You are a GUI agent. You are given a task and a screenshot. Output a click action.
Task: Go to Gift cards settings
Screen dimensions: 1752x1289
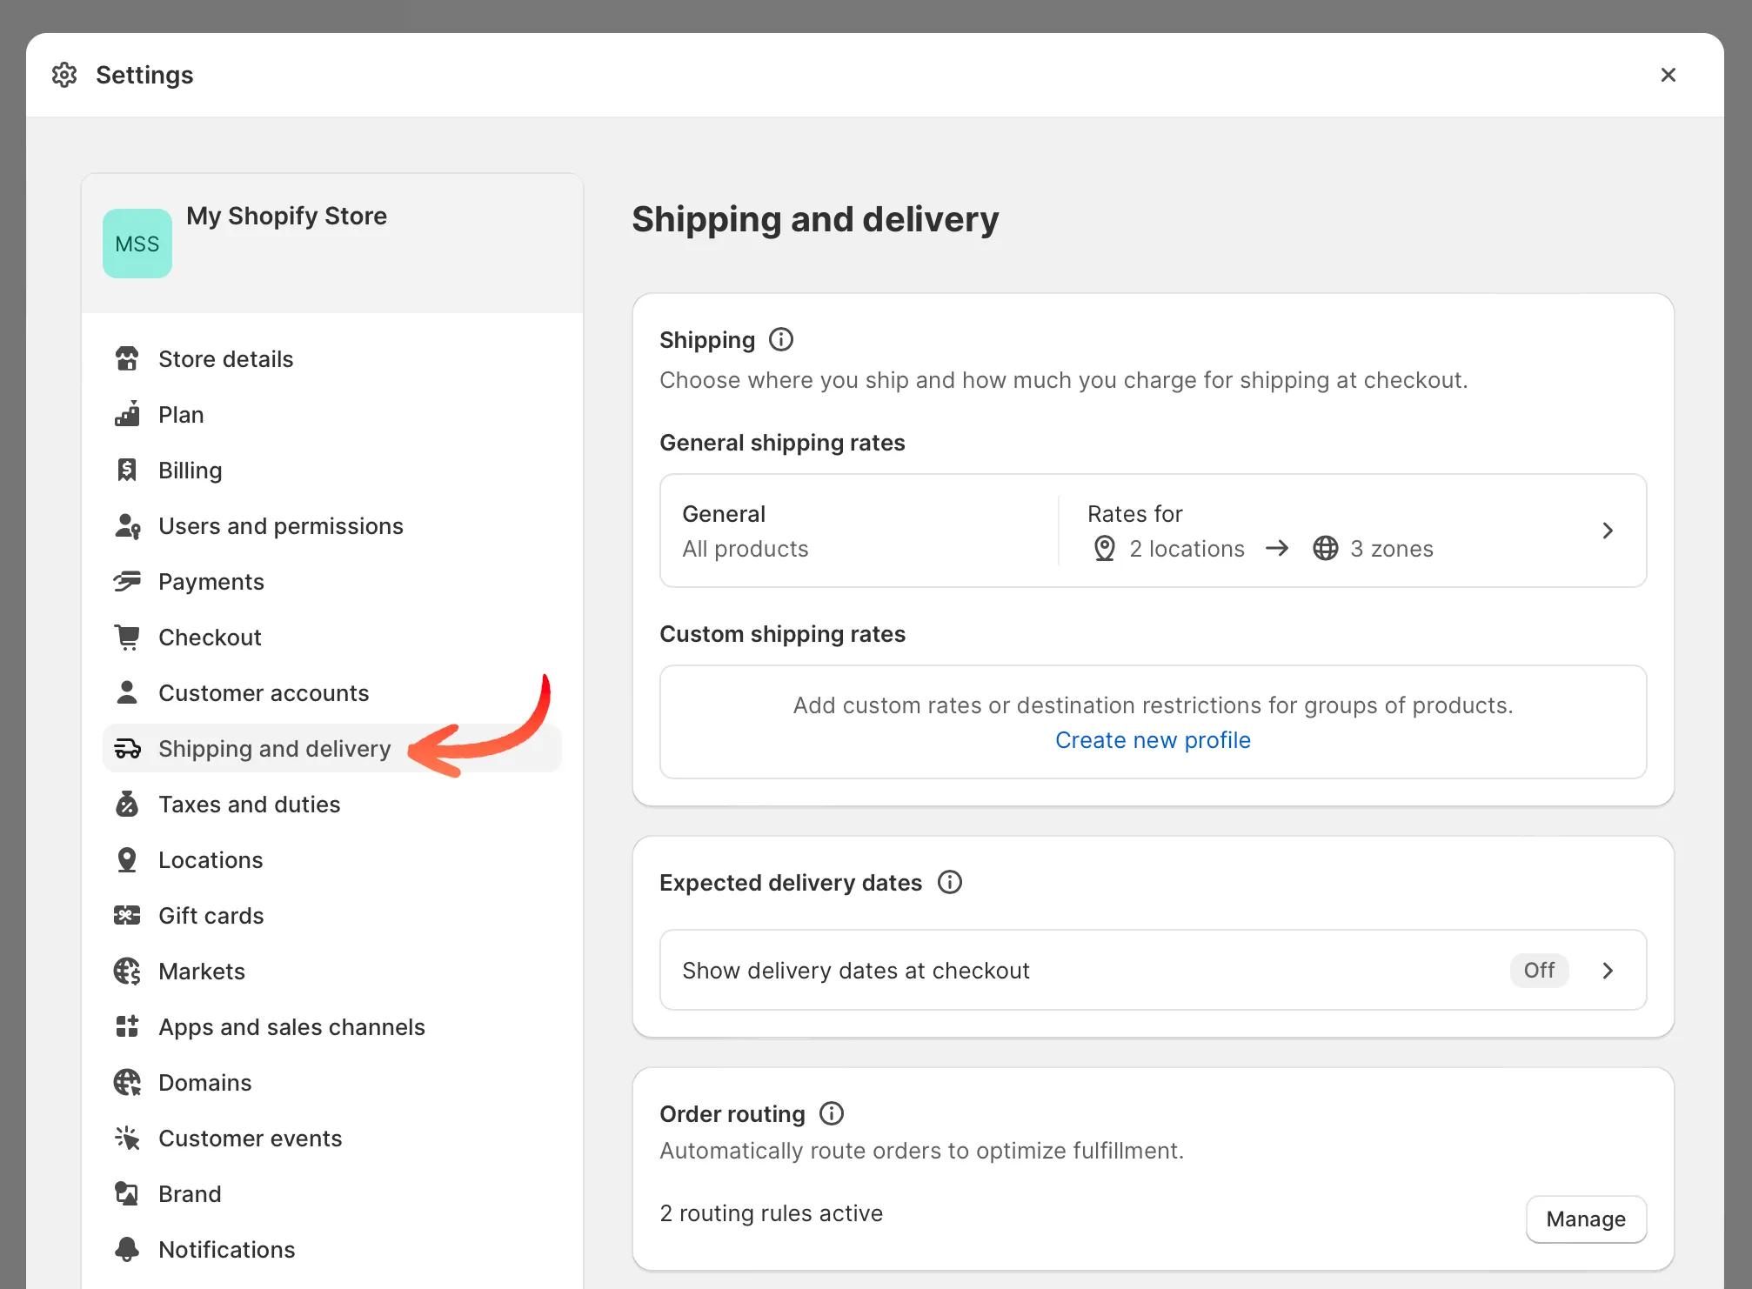[332, 915]
